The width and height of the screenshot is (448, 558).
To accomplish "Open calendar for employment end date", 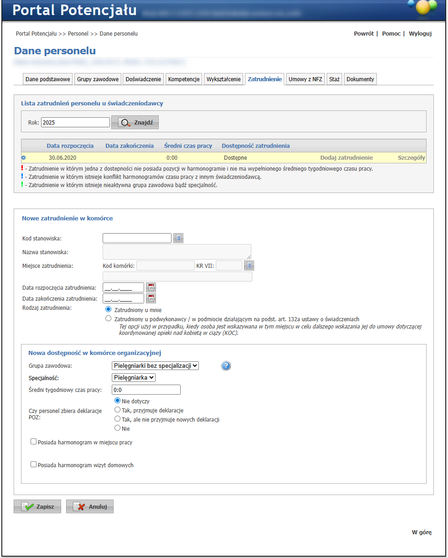I will [x=151, y=298].
